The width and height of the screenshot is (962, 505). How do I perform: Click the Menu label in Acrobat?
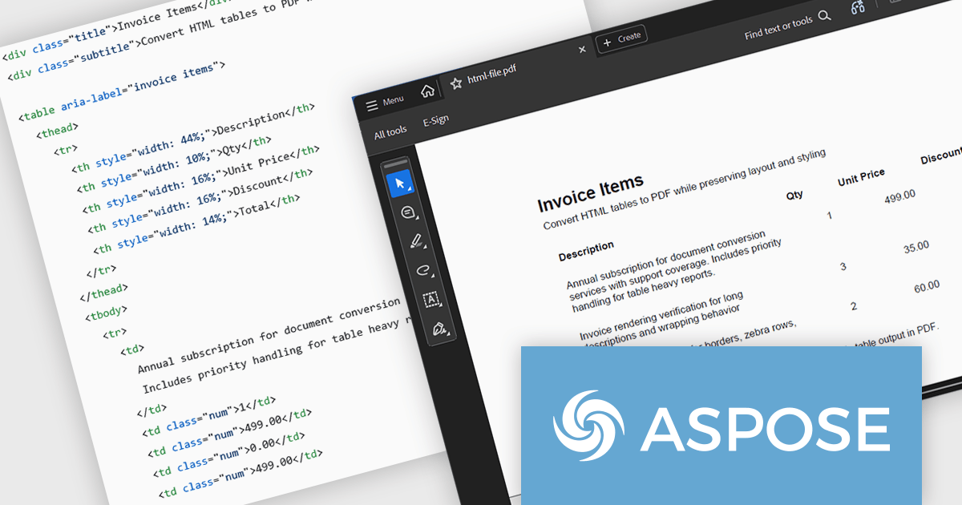[393, 102]
